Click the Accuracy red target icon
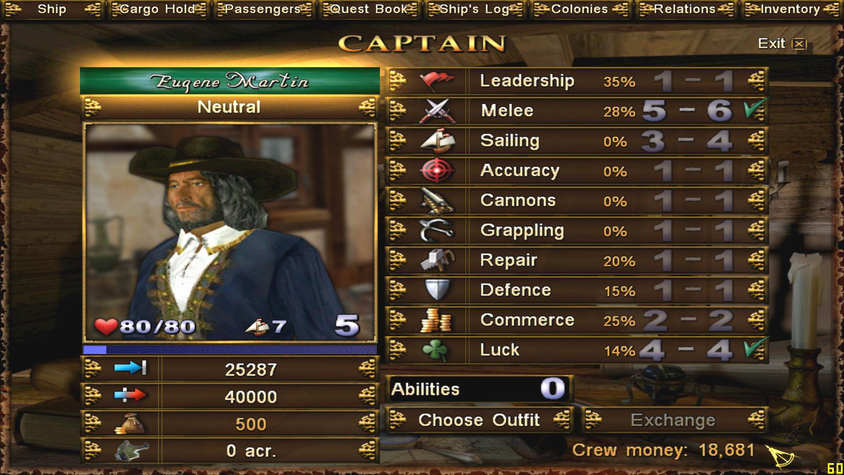844x475 pixels. 437,171
